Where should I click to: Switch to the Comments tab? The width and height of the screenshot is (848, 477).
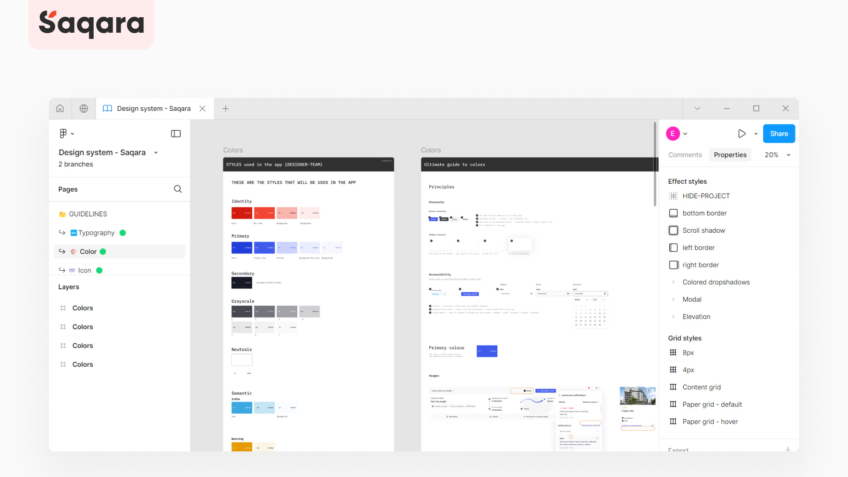click(685, 155)
